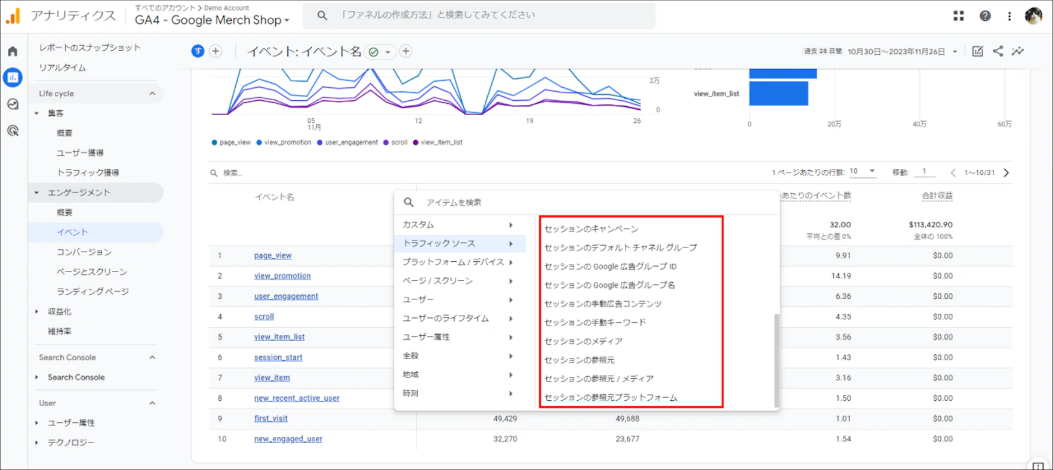Open the ユーザーのライフタイム submenu
1053x470 pixels.
click(460, 319)
